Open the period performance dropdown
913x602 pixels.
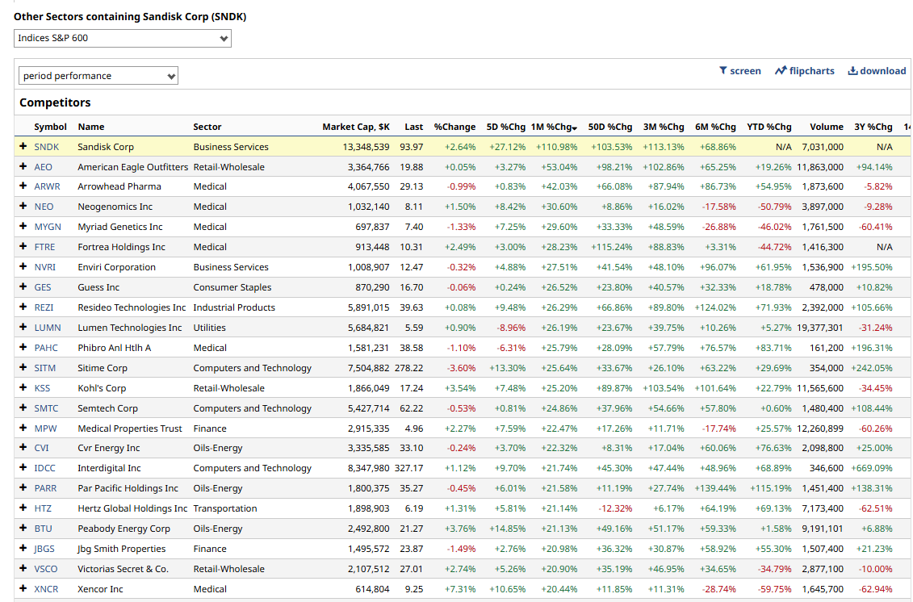click(x=98, y=76)
